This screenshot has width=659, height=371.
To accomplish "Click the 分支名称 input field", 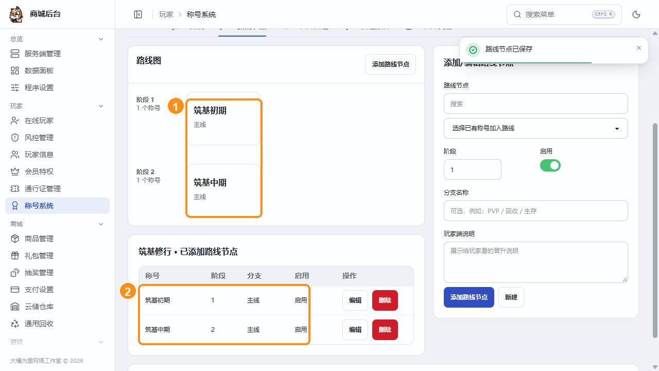I will [x=536, y=211].
